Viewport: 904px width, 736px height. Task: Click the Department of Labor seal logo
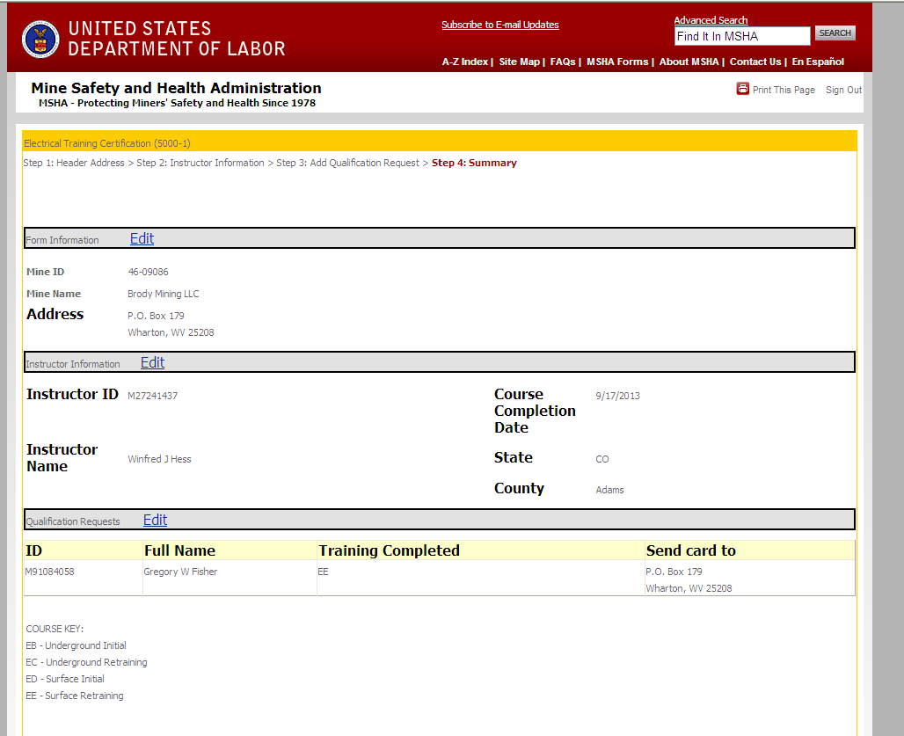click(40, 40)
